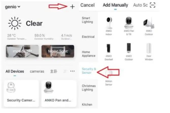Open the Smart Lighting category
The width and height of the screenshot is (170, 113).
(x=87, y=20)
